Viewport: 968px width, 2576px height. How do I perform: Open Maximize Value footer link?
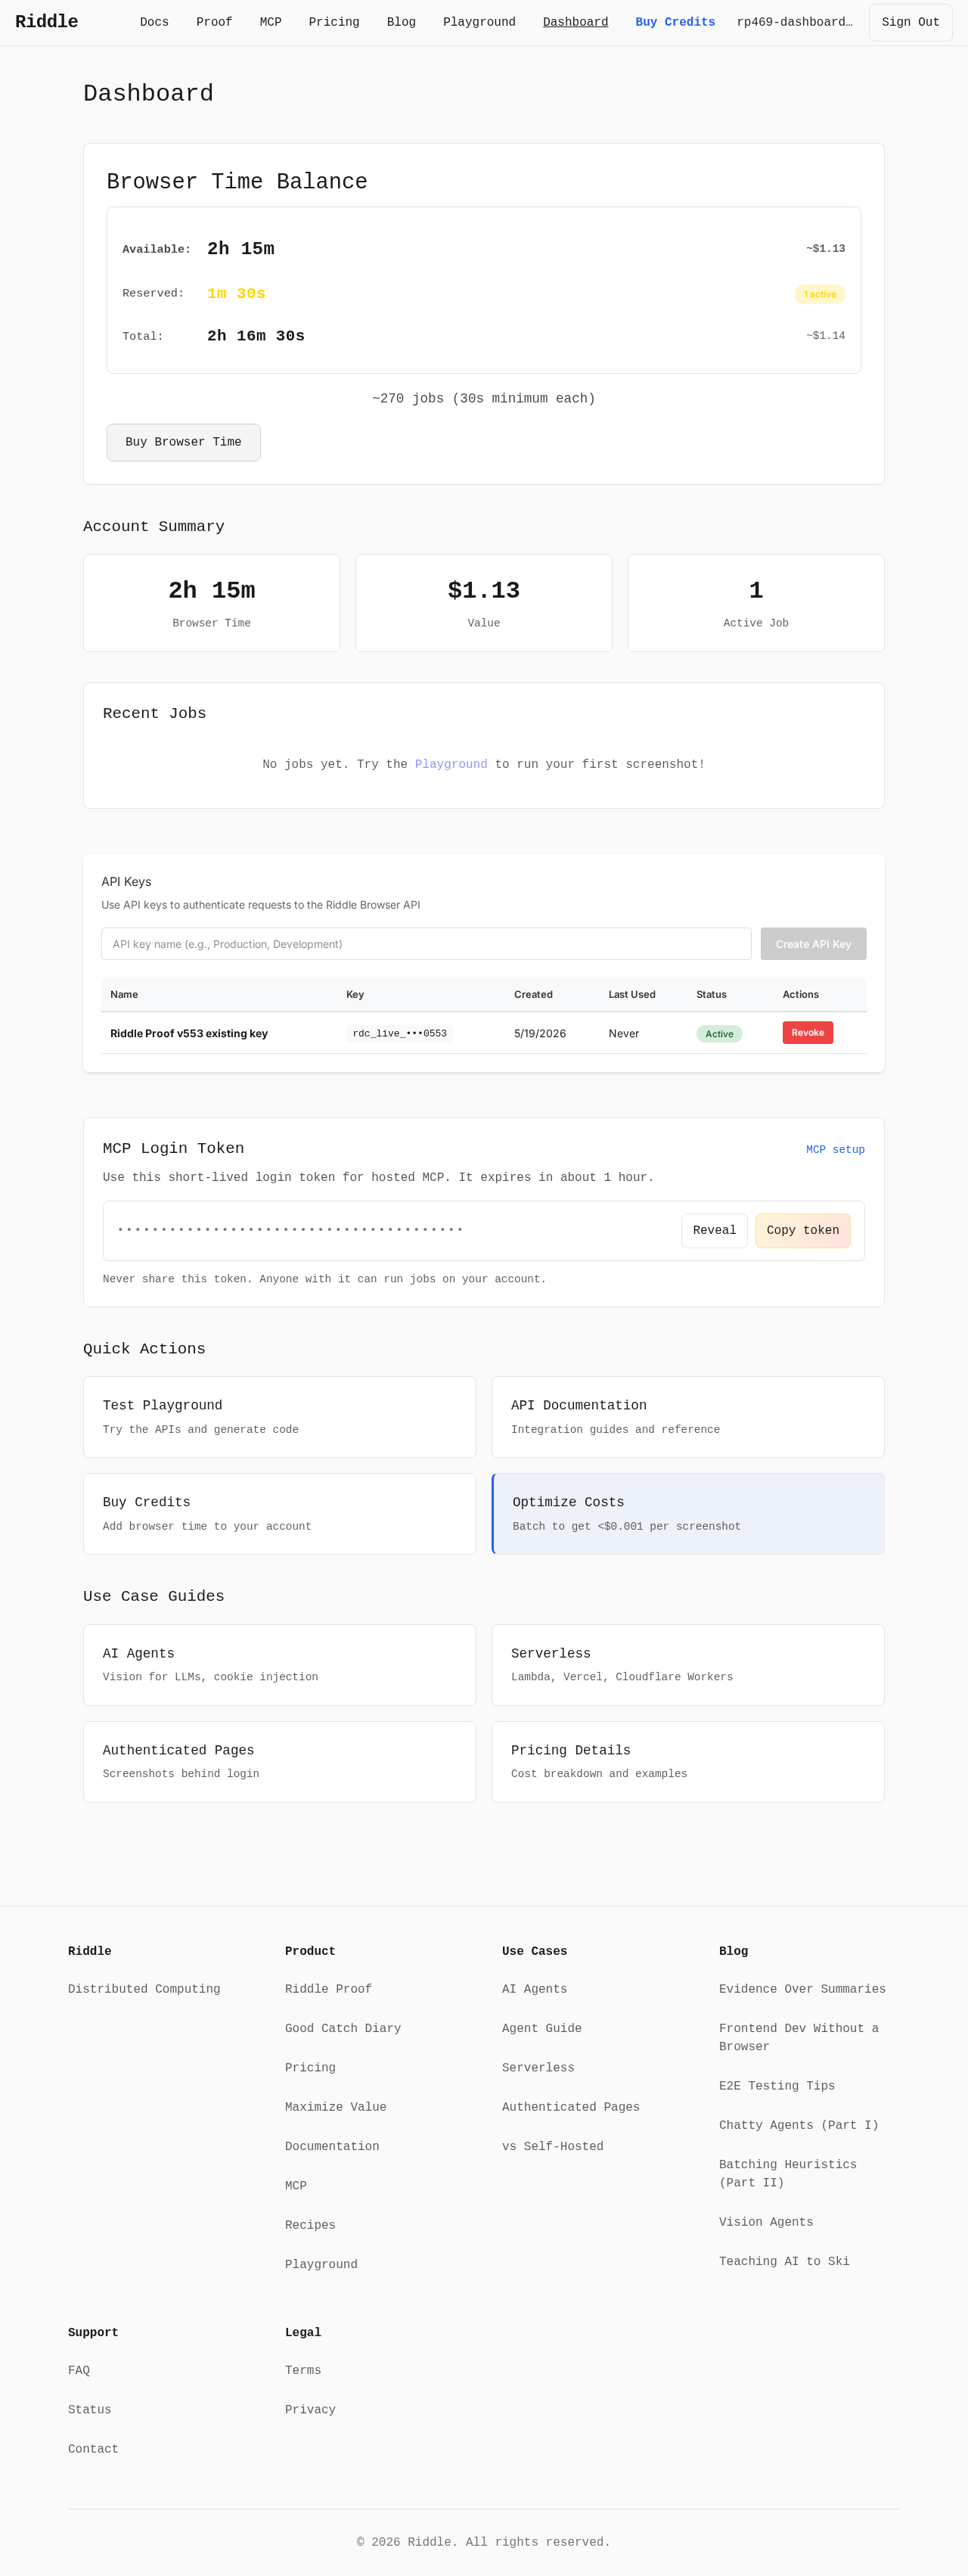point(335,2107)
